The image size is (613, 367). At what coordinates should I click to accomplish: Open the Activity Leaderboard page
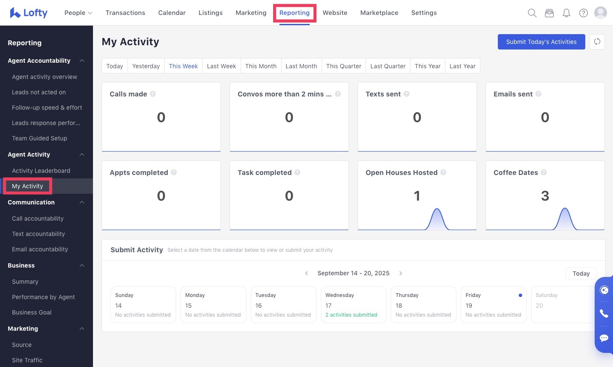[x=41, y=171]
